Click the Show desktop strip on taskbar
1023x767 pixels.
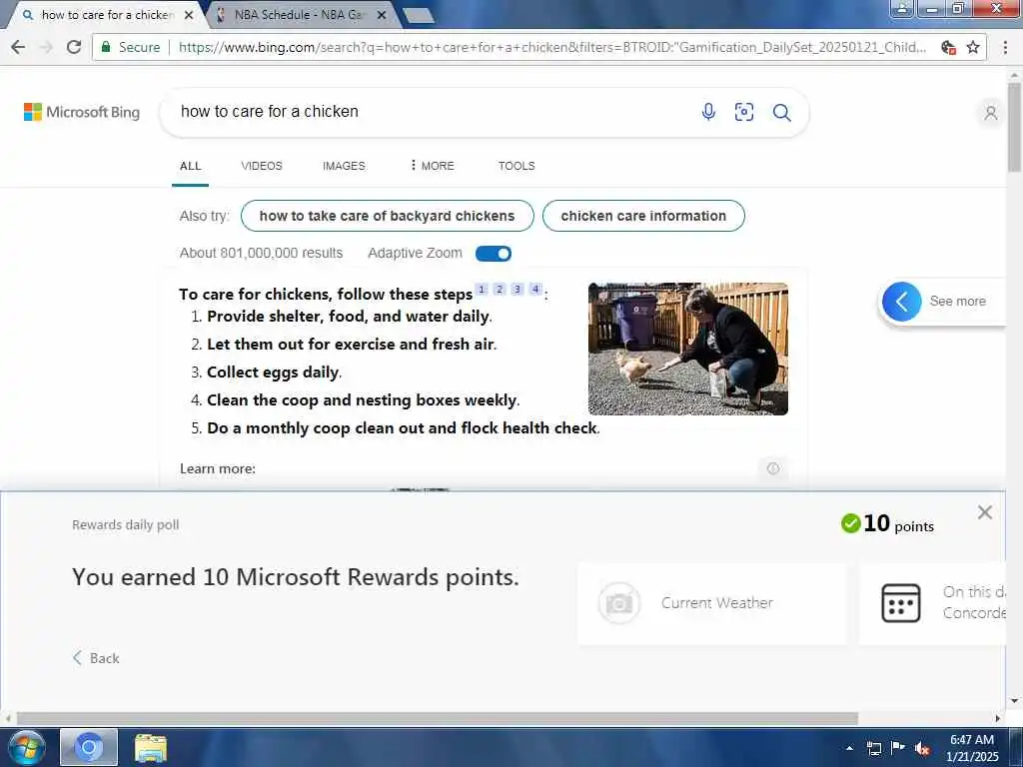click(x=1016, y=747)
